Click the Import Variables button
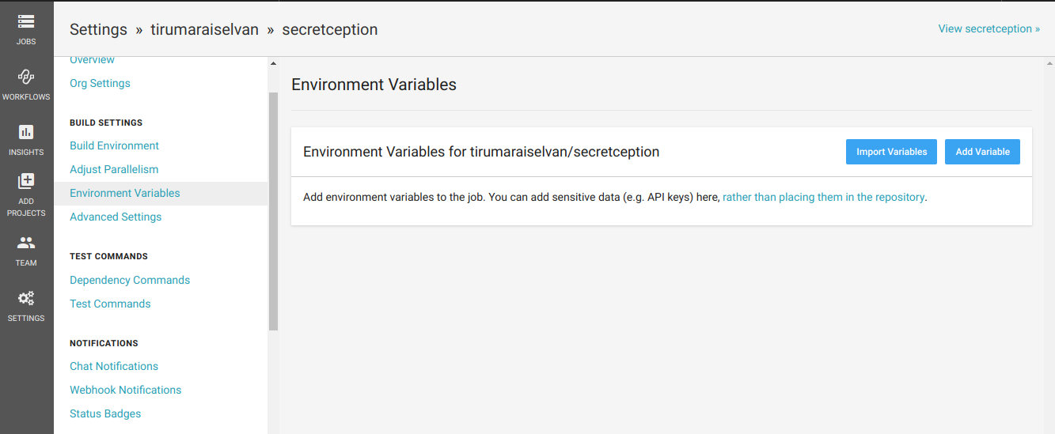The image size is (1055, 434). (x=891, y=152)
